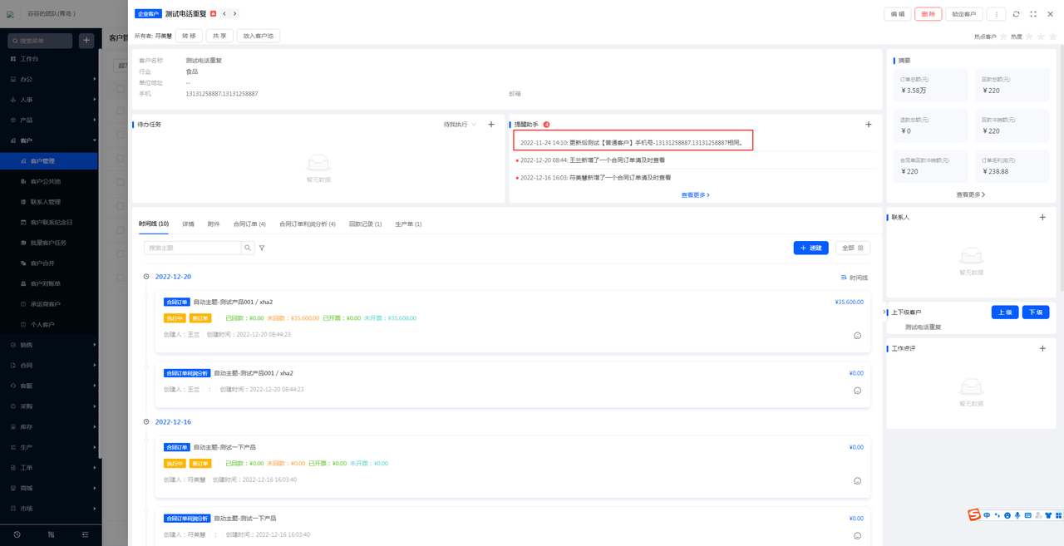This screenshot has width=1064, height=546.
Task: Click the red 删除 button
Action: [929, 14]
